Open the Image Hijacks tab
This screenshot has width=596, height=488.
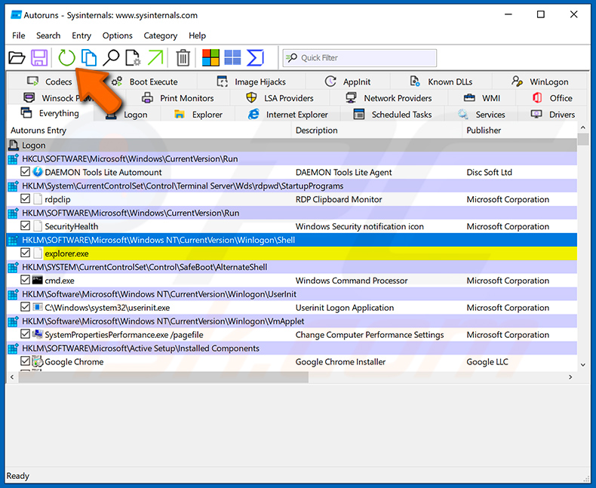[x=251, y=81]
